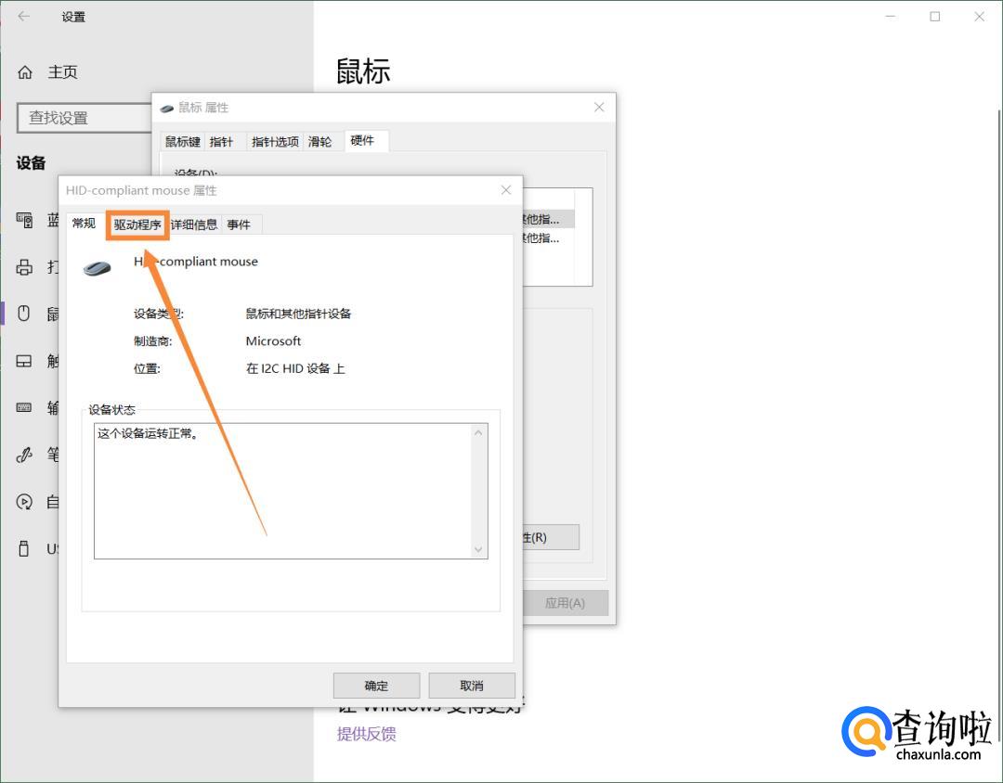Open the 详细信息 tab

[x=194, y=225]
